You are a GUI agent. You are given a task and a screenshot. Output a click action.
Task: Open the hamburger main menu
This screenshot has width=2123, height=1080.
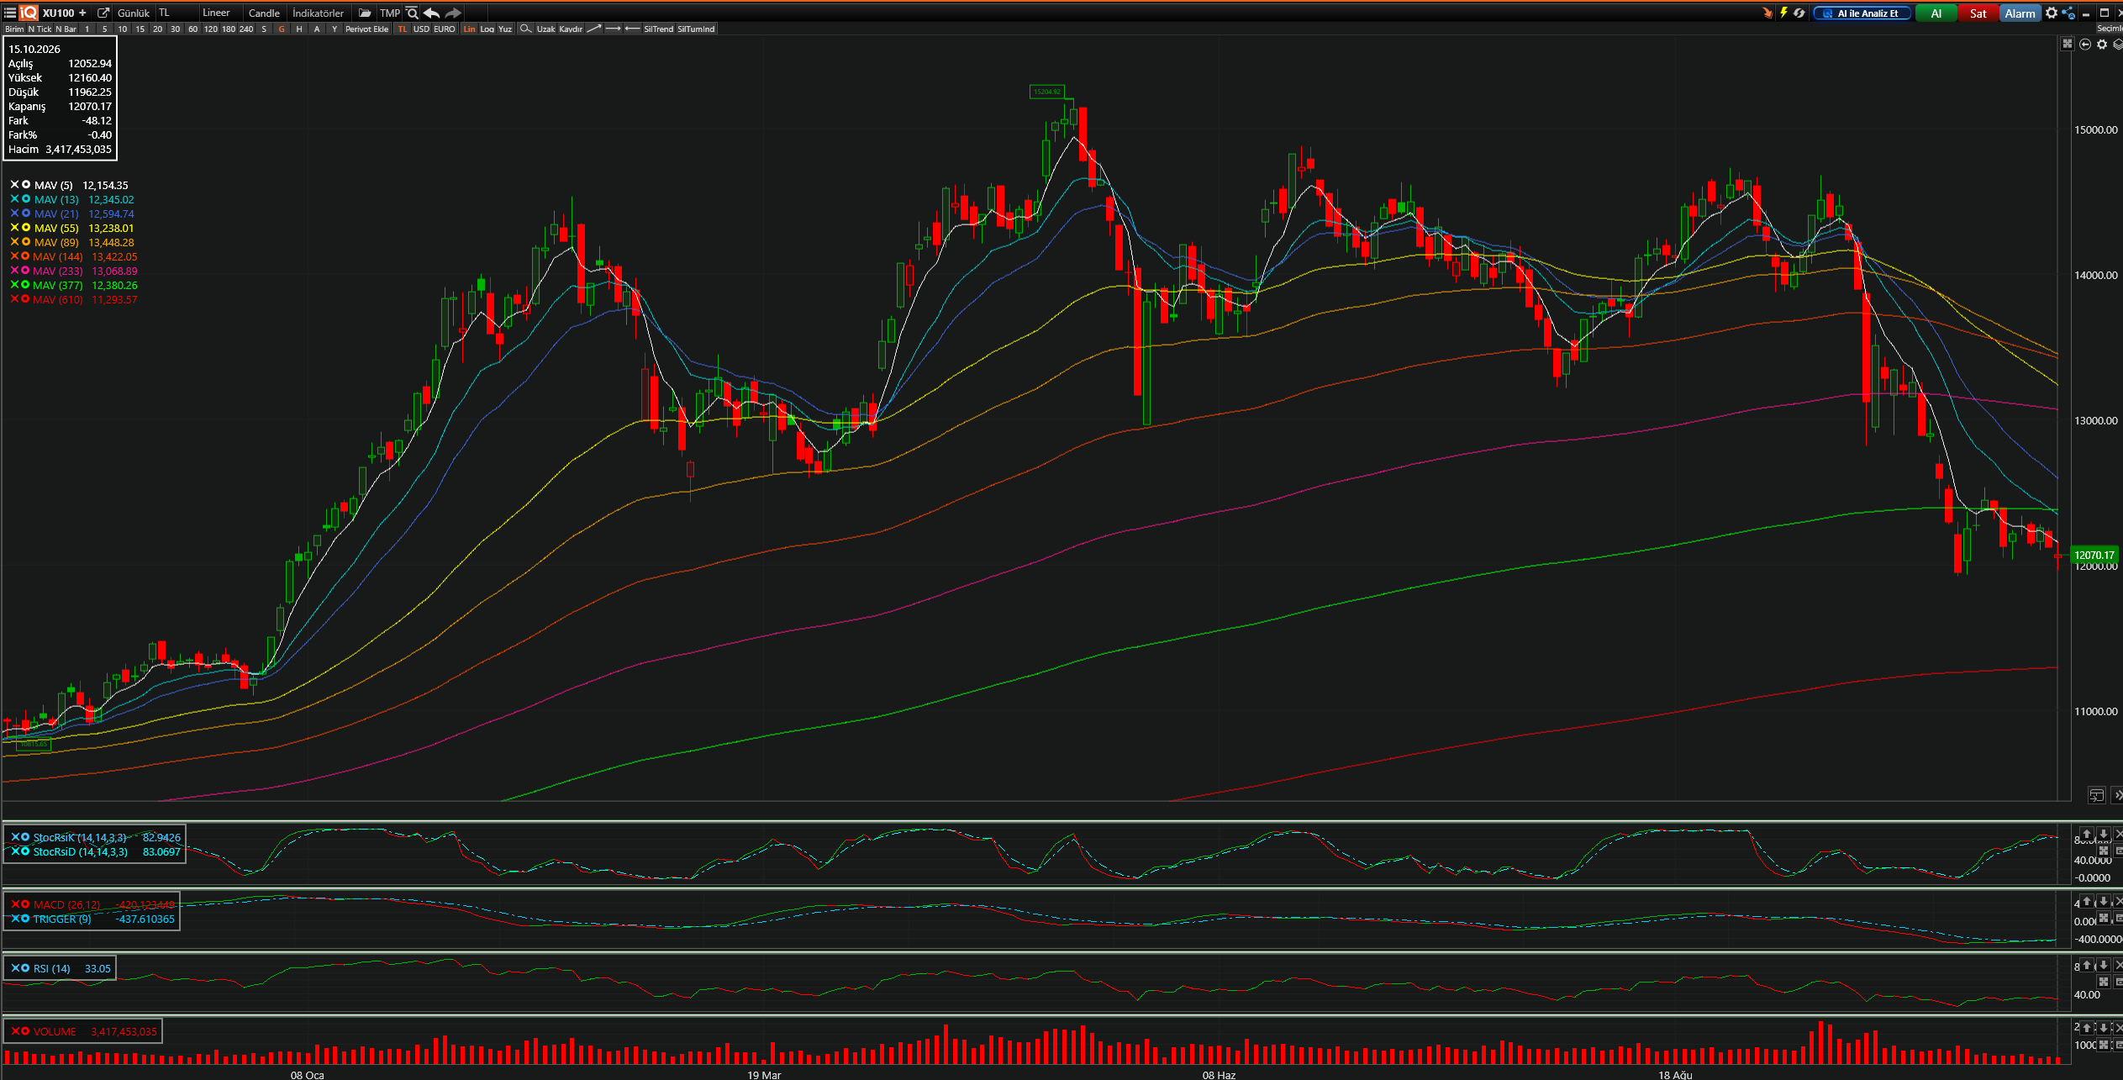[x=10, y=13]
